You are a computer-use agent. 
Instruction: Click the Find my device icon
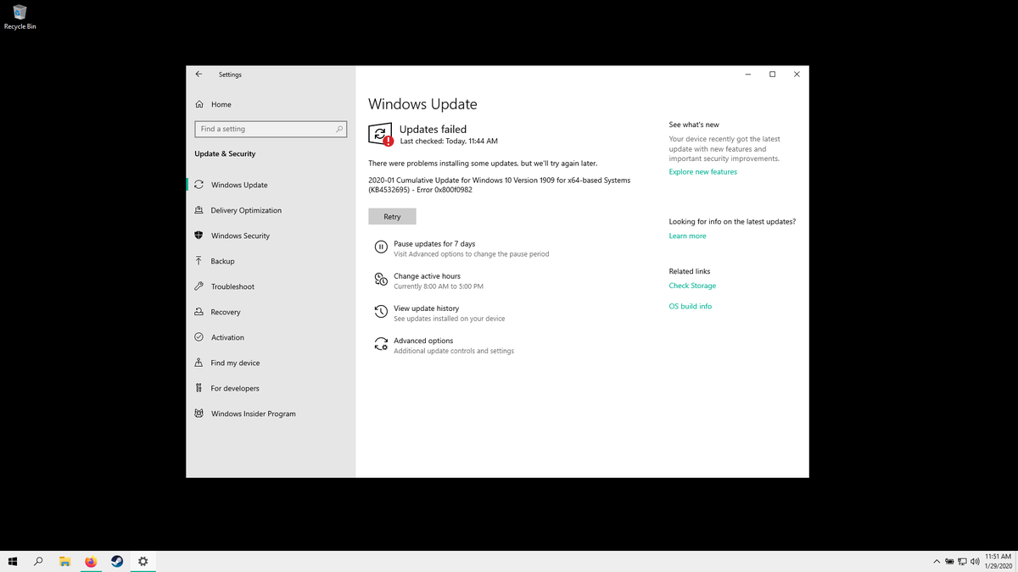point(199,363)
